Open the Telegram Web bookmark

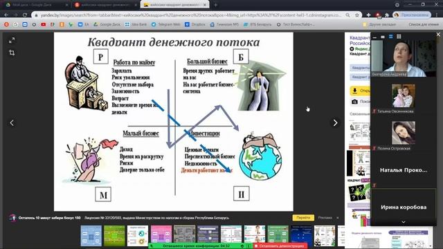click(166, 25)
